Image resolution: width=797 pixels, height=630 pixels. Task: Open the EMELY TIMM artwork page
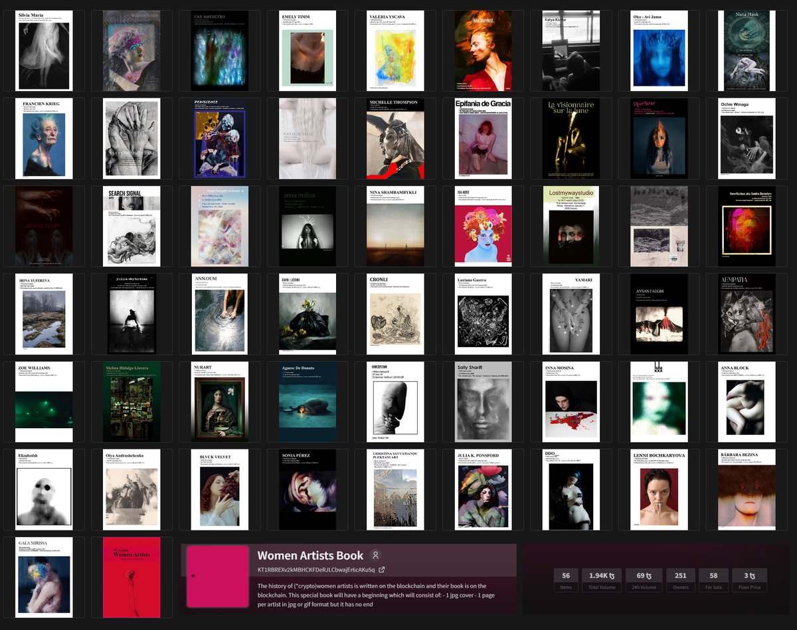308,50
